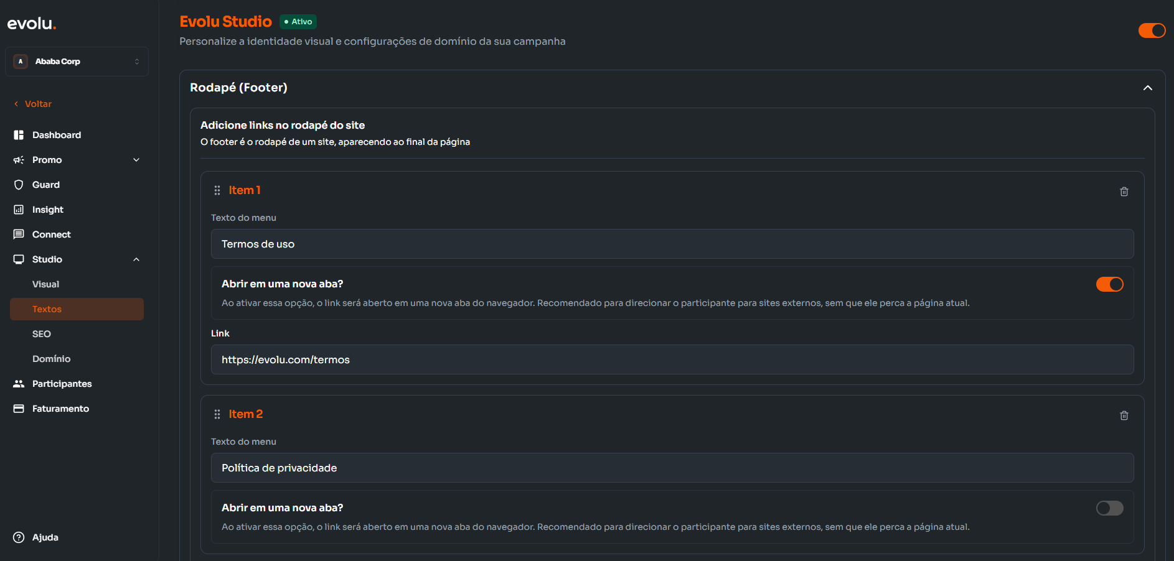
Task: Open the Domínio submenu item
Action: [51, 359]
